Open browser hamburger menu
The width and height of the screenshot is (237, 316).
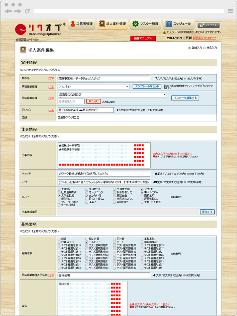point(230,11)
